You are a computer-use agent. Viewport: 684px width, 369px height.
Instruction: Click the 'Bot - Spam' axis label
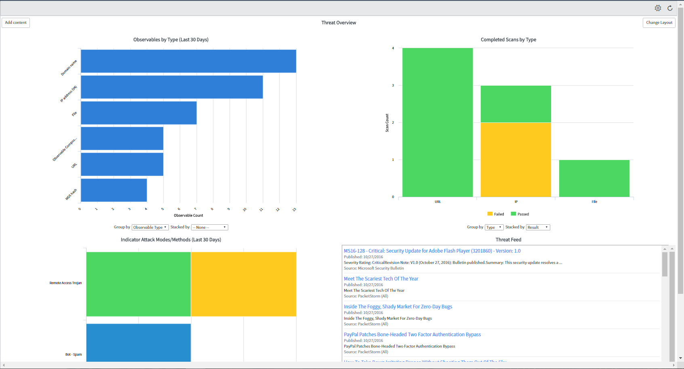point(74,354)
